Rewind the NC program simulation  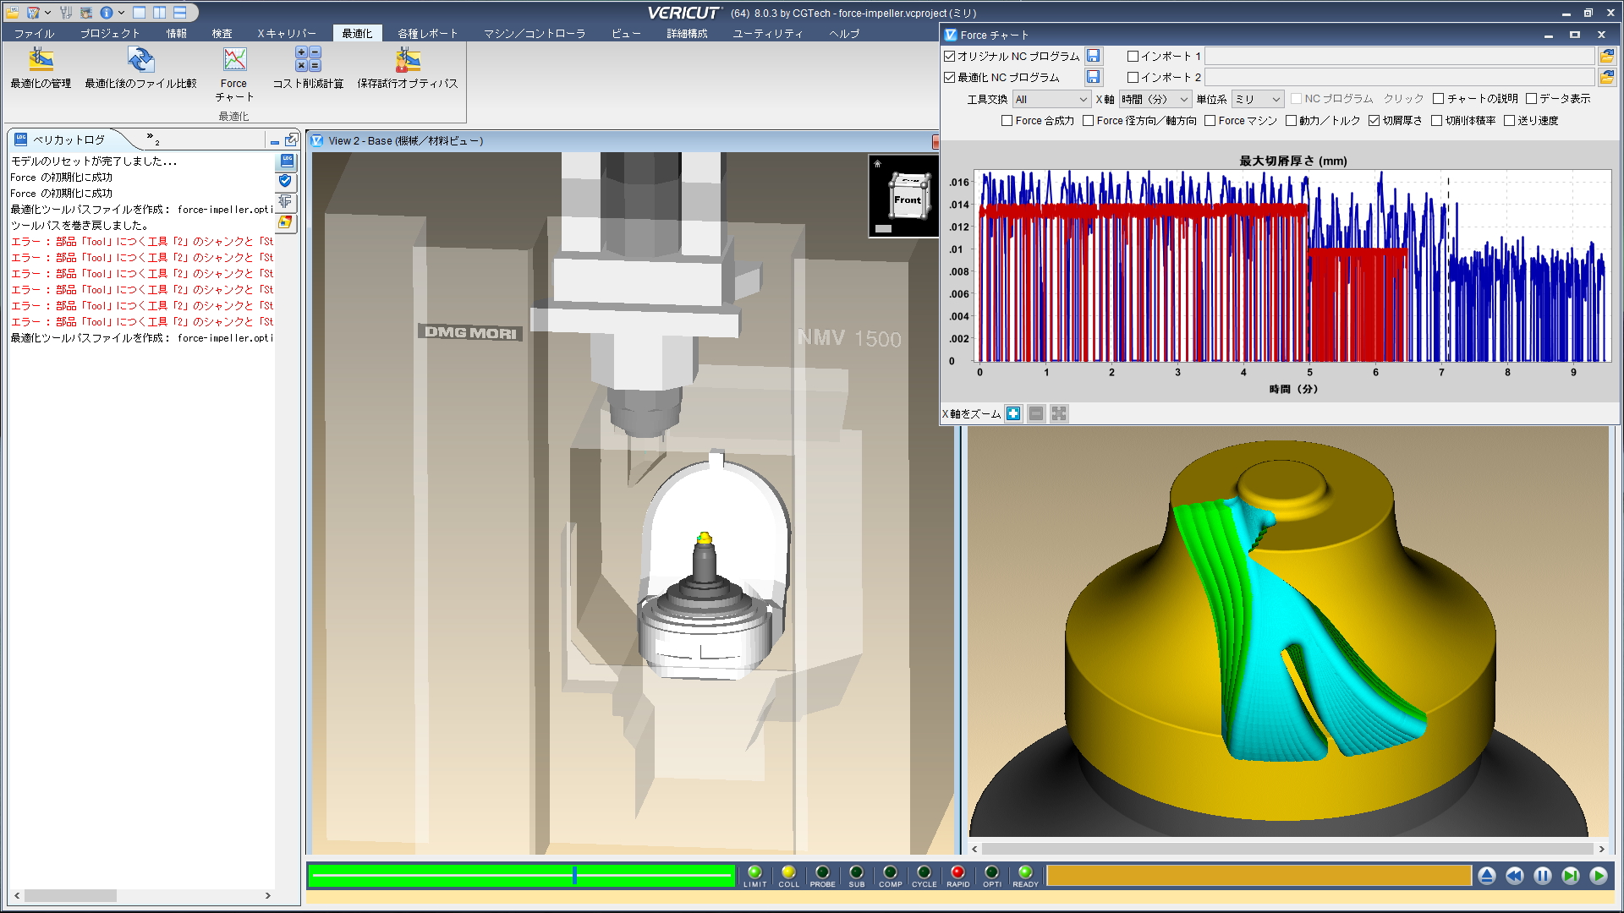(x=1515, y=876)
